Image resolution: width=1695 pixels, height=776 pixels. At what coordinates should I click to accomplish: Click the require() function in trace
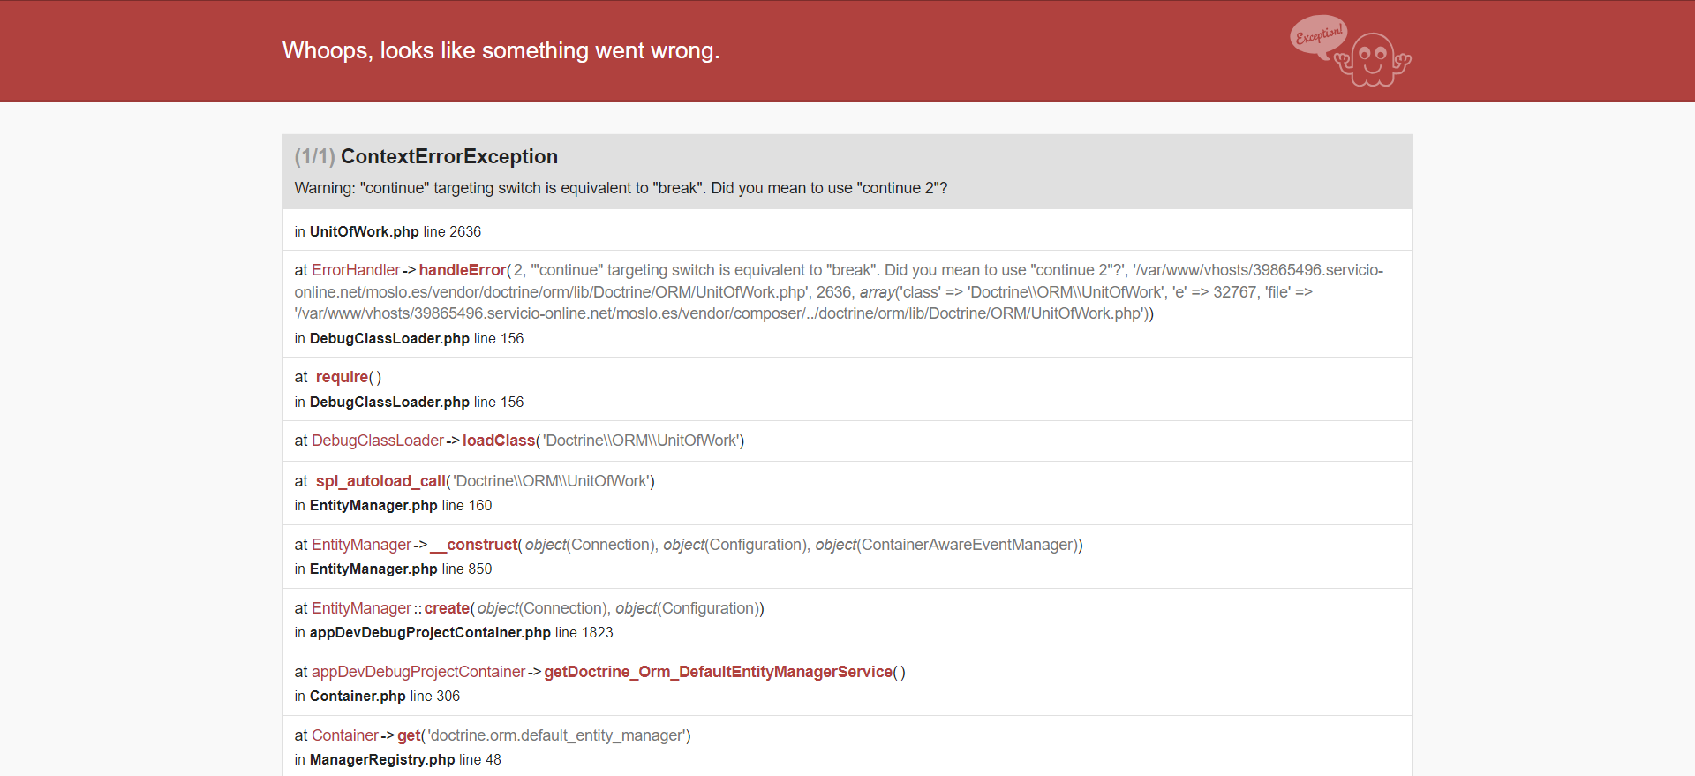click(x=343, y=377)
